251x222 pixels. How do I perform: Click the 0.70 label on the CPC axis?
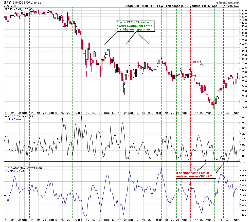coord(243,162)
